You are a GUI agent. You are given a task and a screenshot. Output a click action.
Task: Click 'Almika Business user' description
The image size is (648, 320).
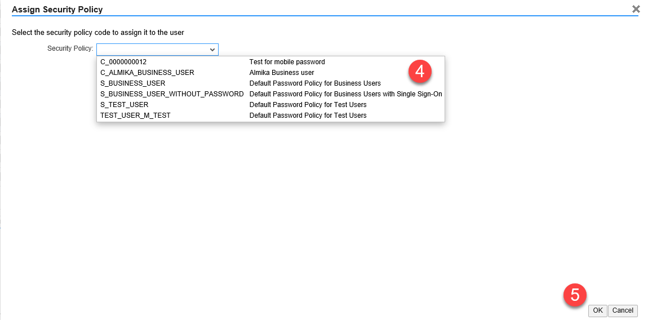point(282,72)
